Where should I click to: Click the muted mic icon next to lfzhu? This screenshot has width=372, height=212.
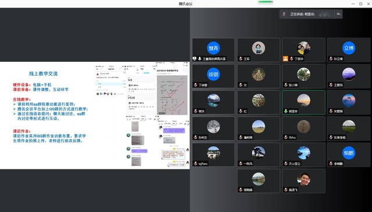point(286,137)
